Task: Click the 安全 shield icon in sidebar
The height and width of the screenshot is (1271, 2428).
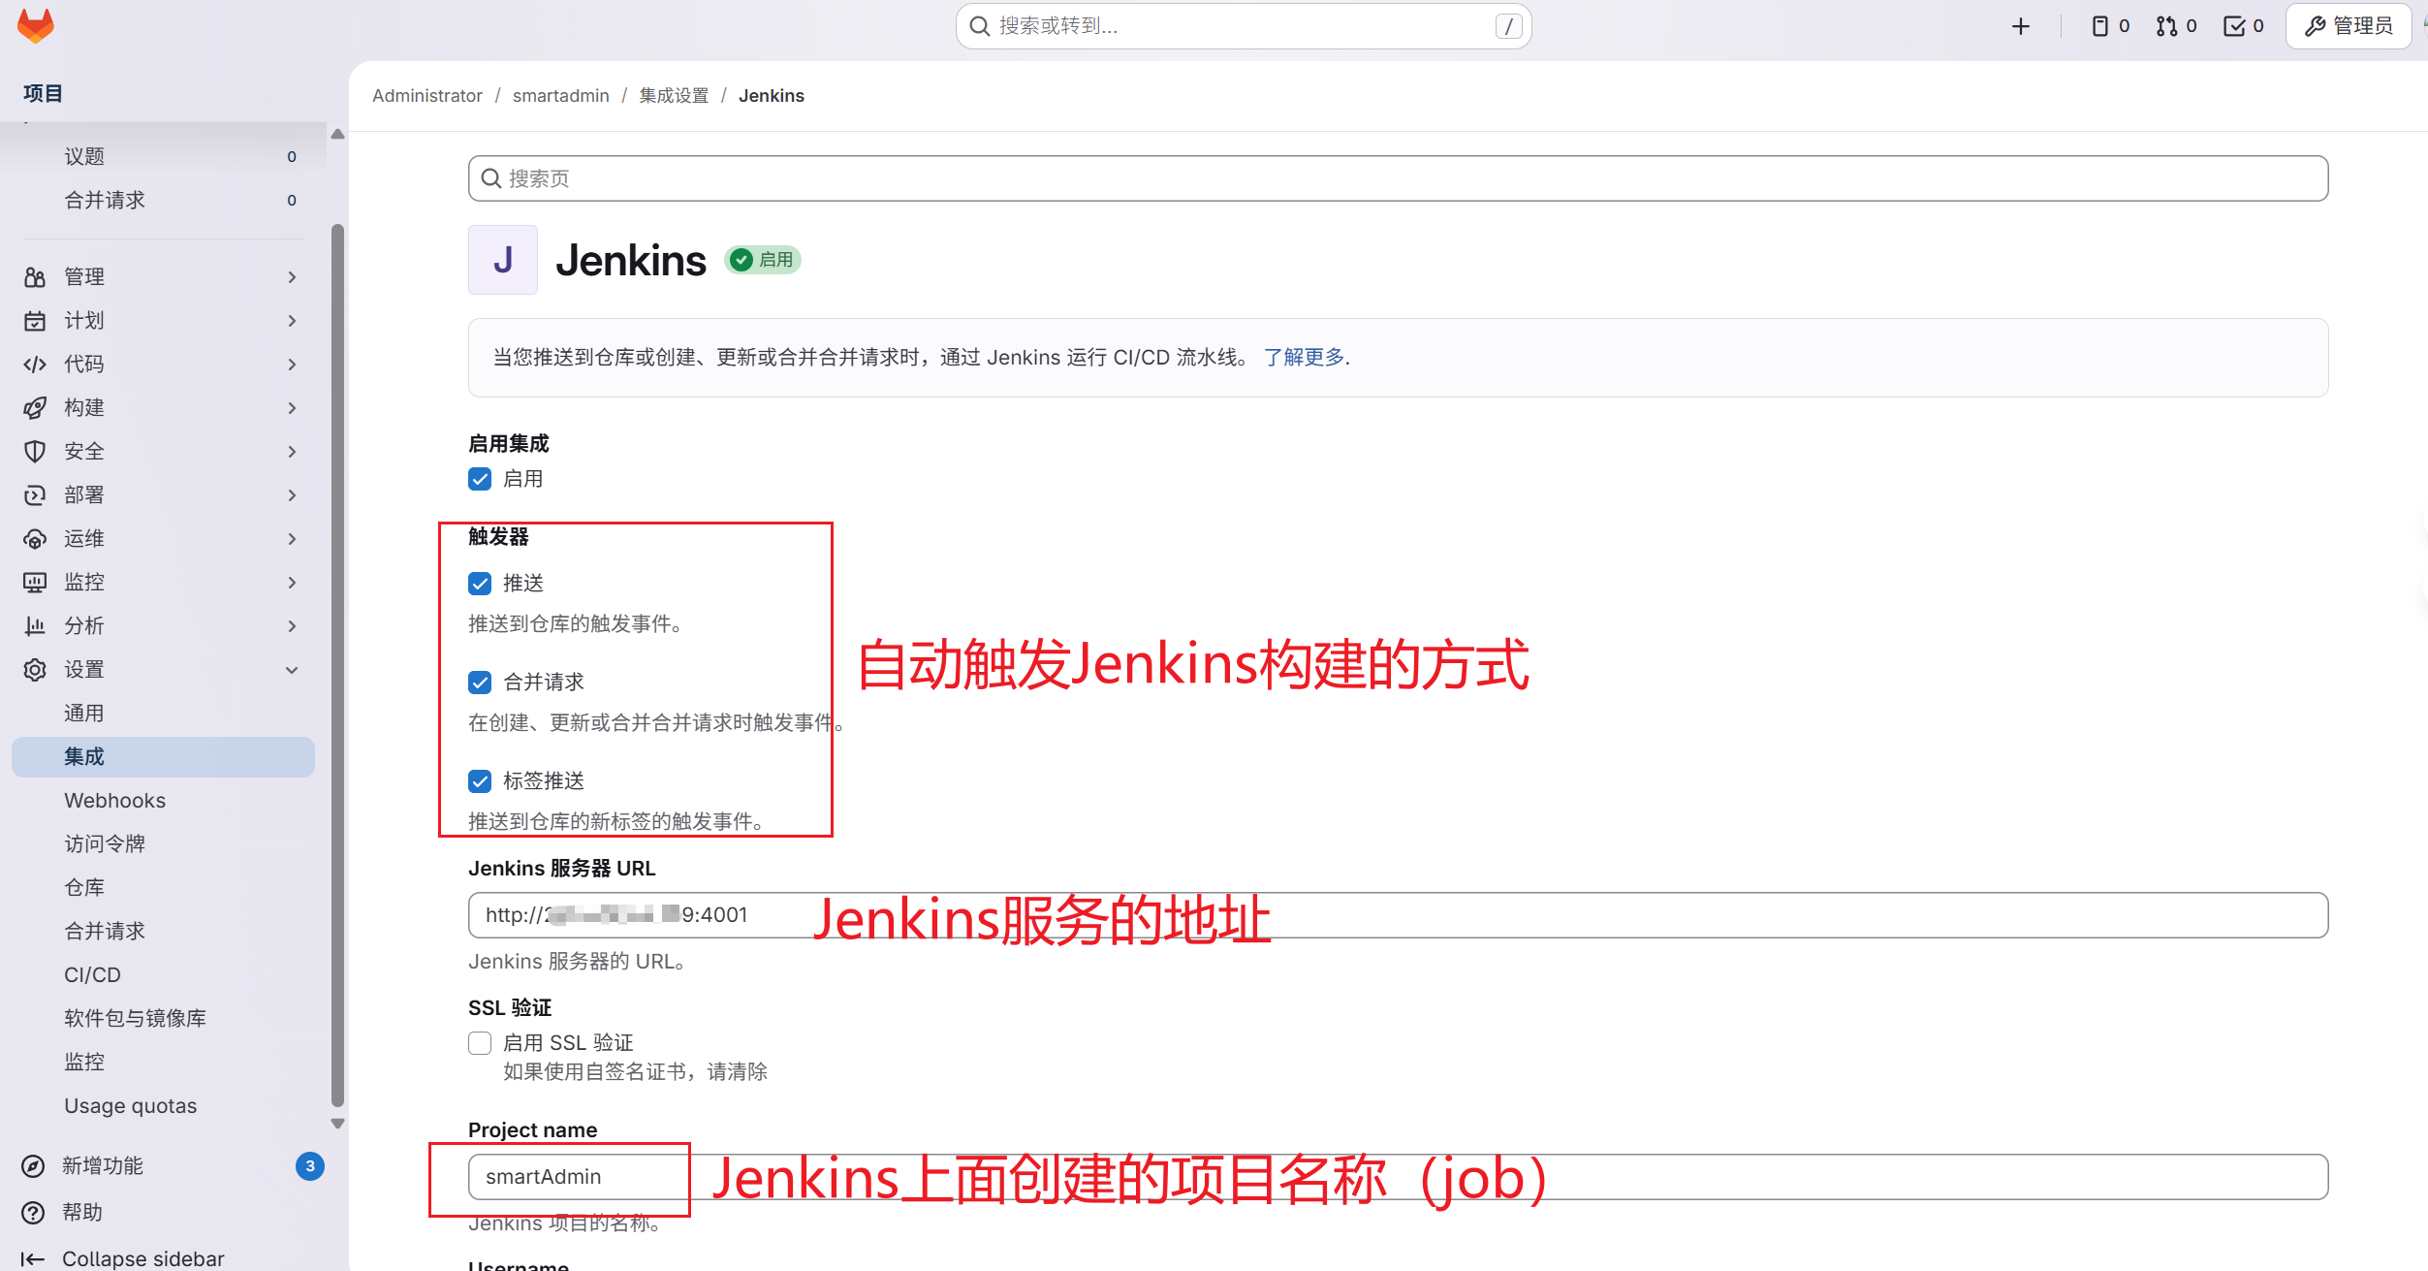Action: tap(35, 452)
